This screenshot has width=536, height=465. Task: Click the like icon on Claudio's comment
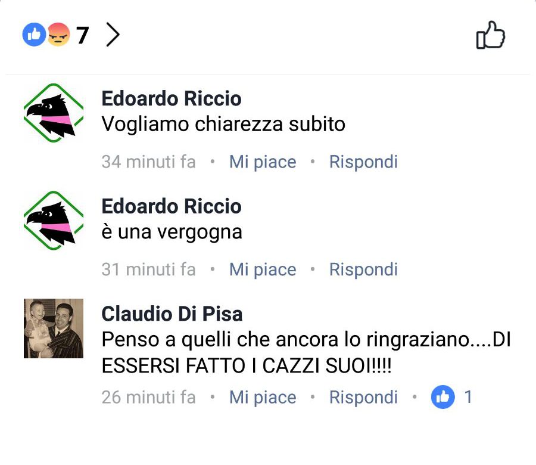pos(442,397)
